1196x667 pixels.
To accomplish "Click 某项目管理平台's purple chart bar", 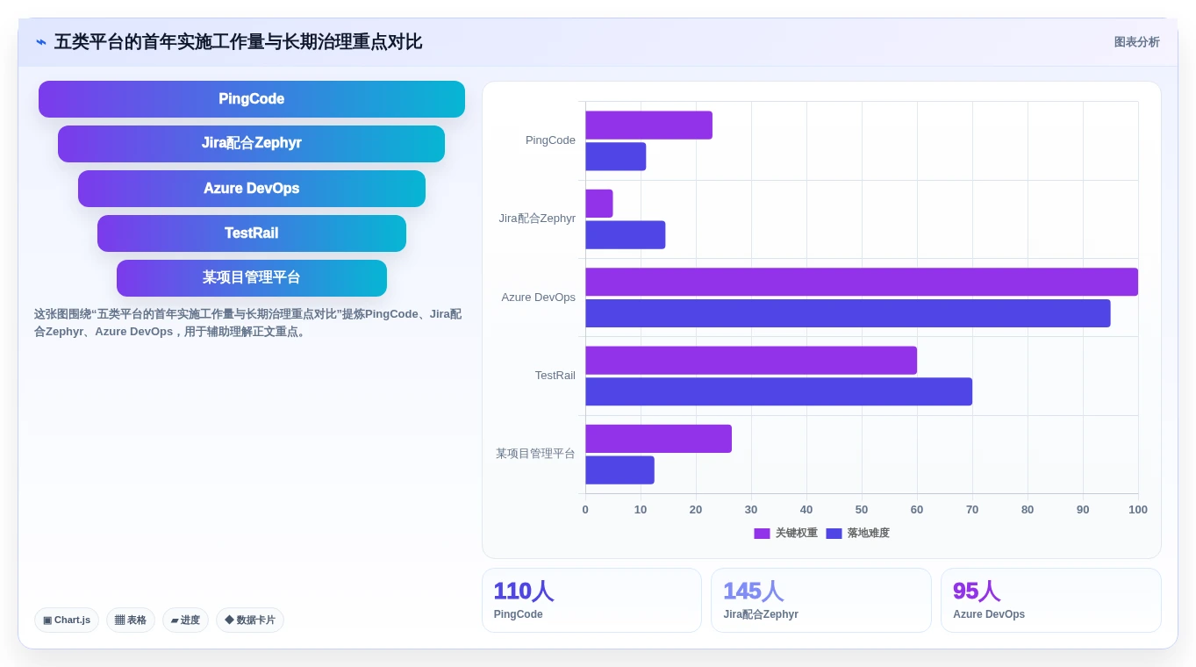I will [658, 439].
